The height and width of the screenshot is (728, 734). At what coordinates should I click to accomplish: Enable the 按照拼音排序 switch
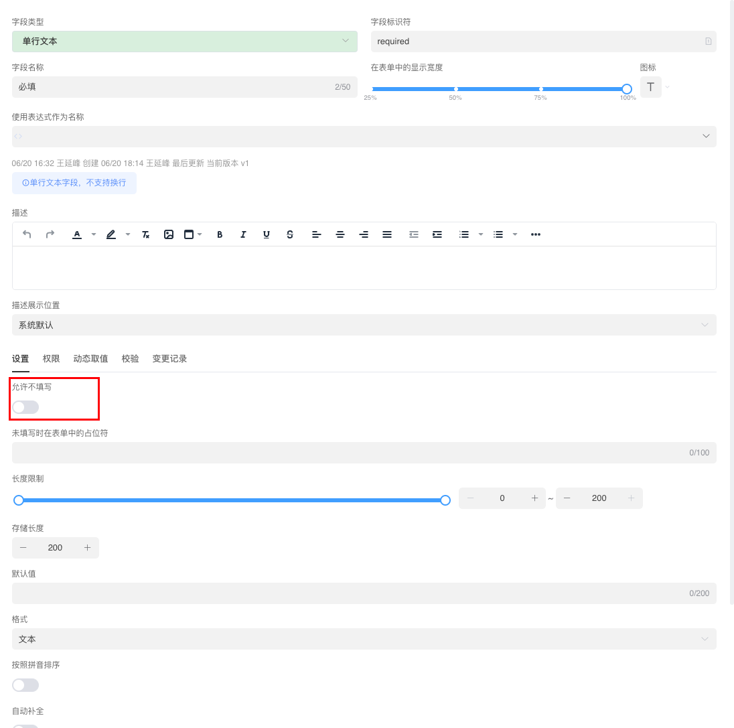pos(25,684)
